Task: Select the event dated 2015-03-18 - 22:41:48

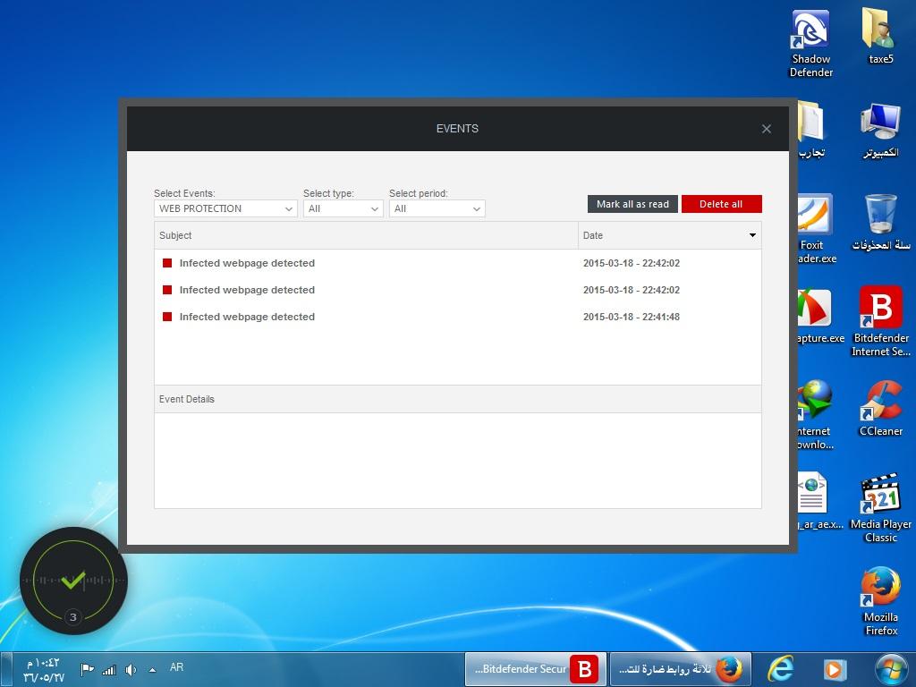Action: (x=458, y=317)
